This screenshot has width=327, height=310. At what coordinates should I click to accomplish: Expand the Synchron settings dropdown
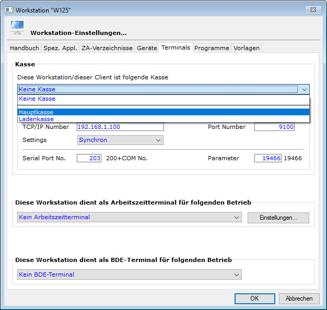tap(158, 140)
